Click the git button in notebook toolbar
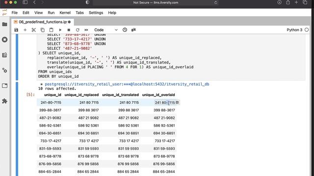This screenshot has height=176, width=314. 133,30
